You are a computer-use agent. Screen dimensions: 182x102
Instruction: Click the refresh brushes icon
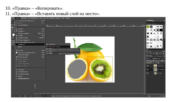coord(160,53)
